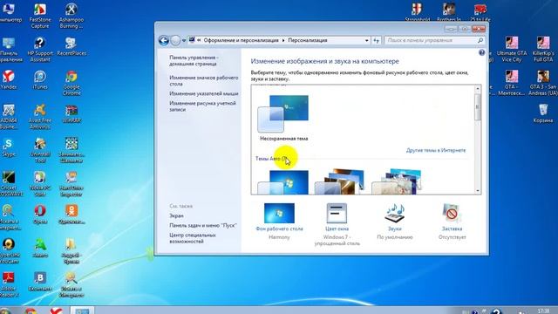Open recent pages dropdown beside Forward button

click(184, 41)
